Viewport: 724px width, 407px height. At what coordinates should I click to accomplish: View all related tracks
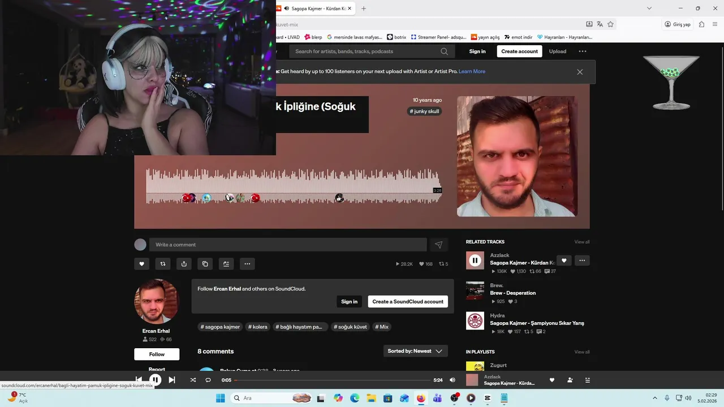pyautogui.click(x=582, y=242)
